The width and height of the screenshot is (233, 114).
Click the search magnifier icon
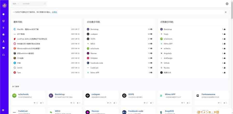[45, 4]
